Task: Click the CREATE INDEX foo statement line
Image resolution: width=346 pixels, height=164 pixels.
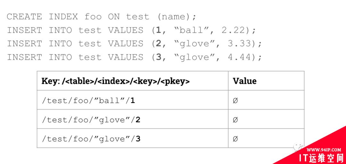Action: [101, 17]
